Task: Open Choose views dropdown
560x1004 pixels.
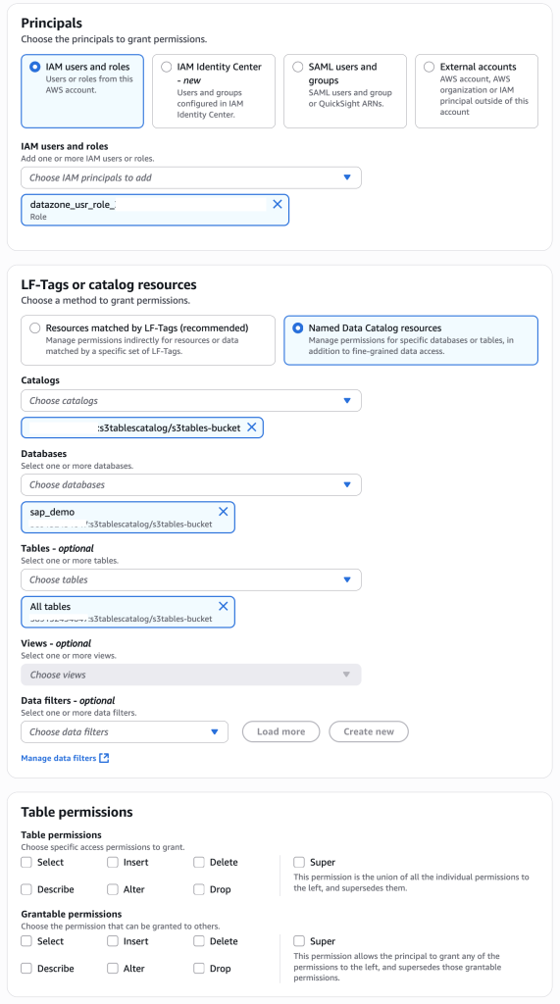Action: click(191, 675)
